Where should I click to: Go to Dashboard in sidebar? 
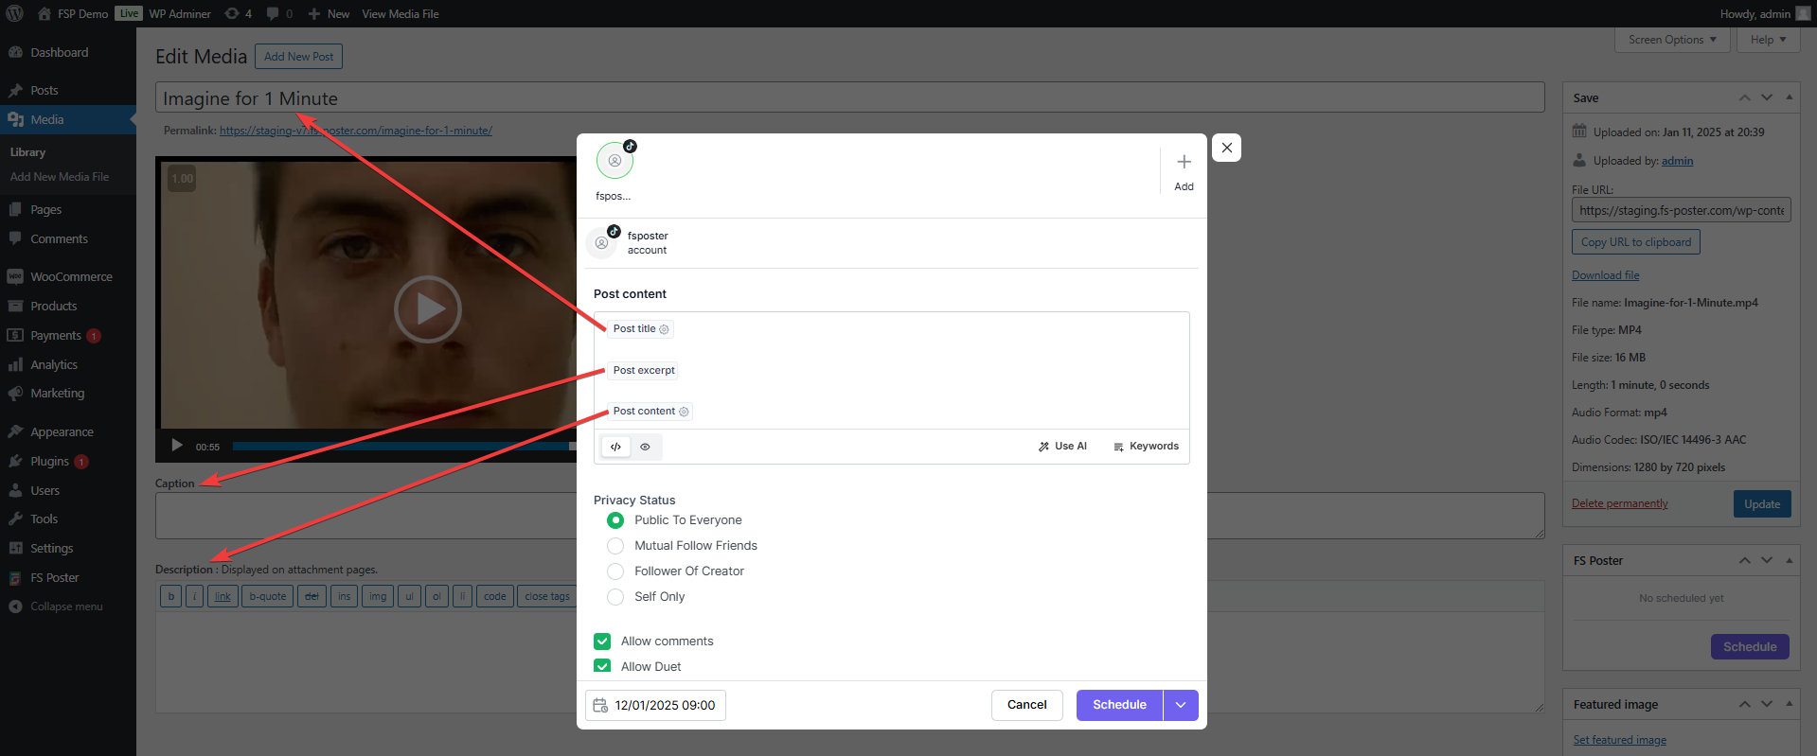tap(59, 52)
